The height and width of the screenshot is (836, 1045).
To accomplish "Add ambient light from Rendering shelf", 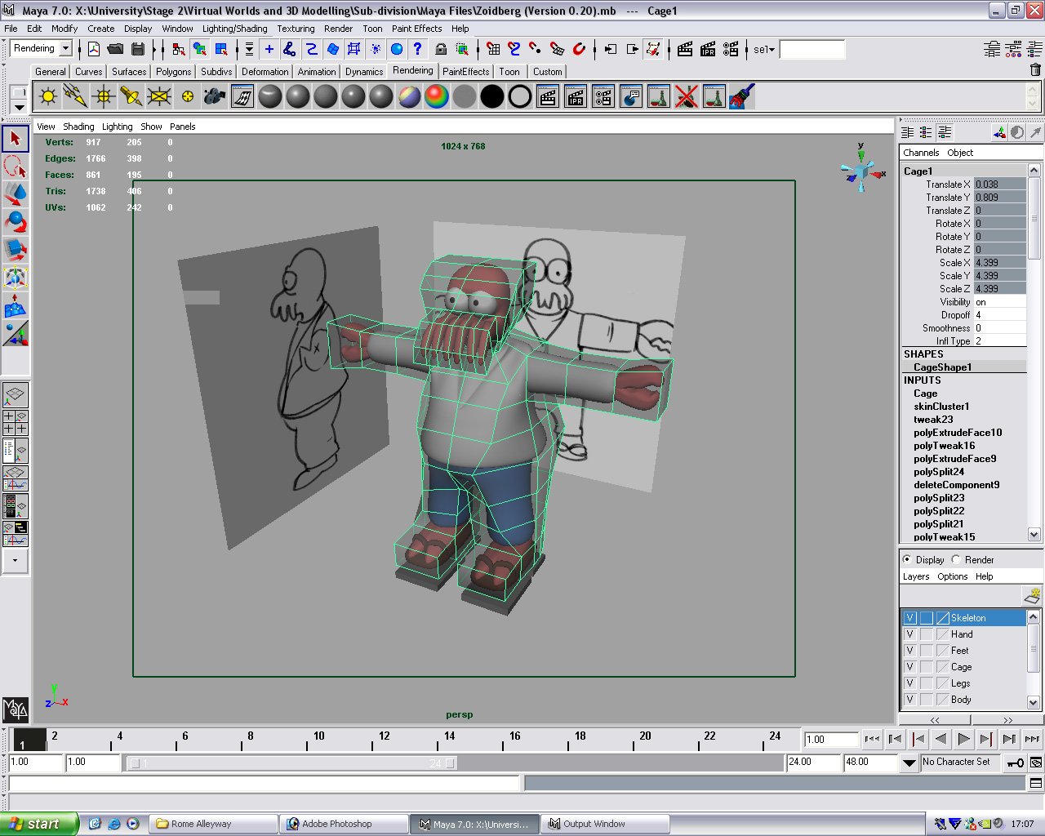I will 48,97.
